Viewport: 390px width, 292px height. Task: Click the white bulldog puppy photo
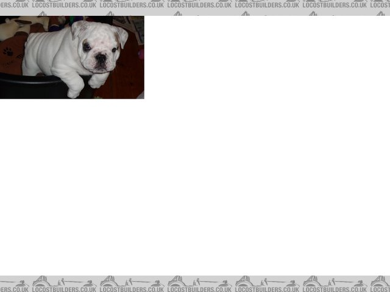coord(72,57)
